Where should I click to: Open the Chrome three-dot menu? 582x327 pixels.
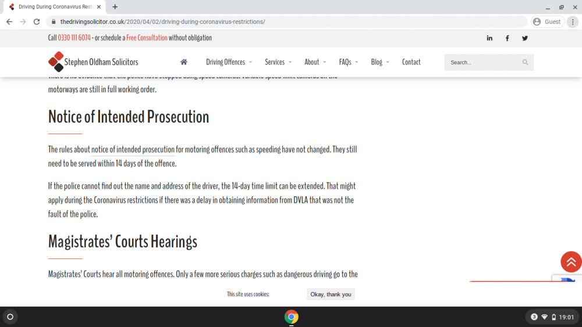(x=573, y=22)
